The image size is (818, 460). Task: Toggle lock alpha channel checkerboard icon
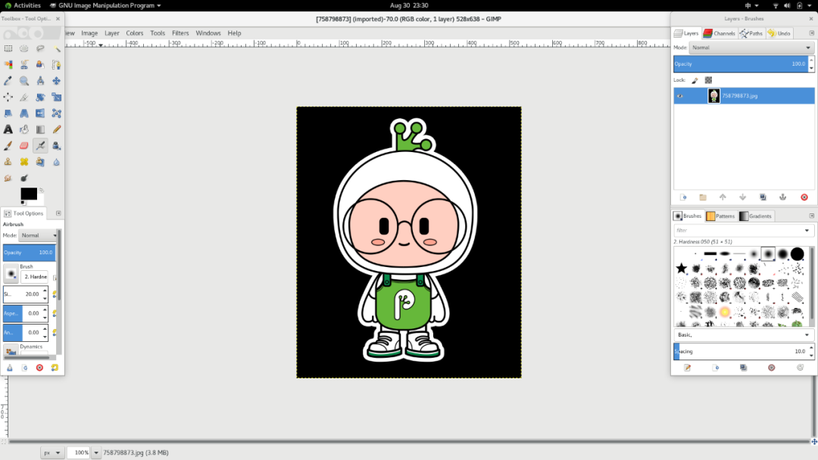tap(708, 80)
